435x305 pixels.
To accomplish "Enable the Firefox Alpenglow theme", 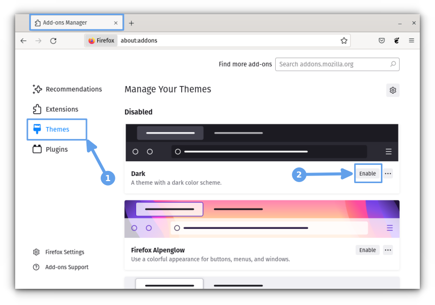I will (x=367, y=250).
